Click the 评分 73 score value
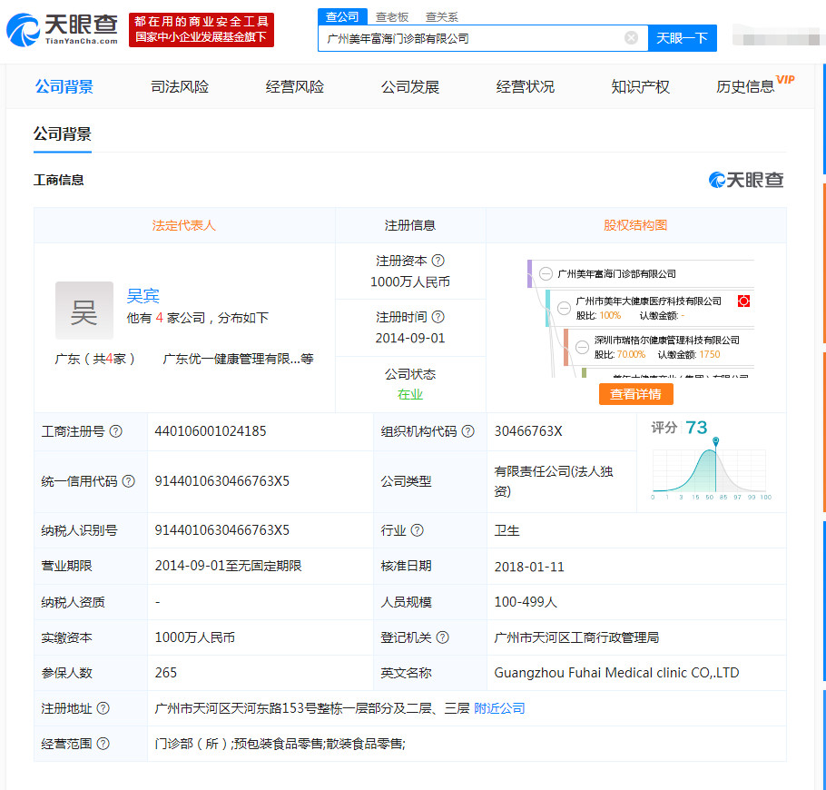This screenshot has height=790, width=826. [696, 427]
